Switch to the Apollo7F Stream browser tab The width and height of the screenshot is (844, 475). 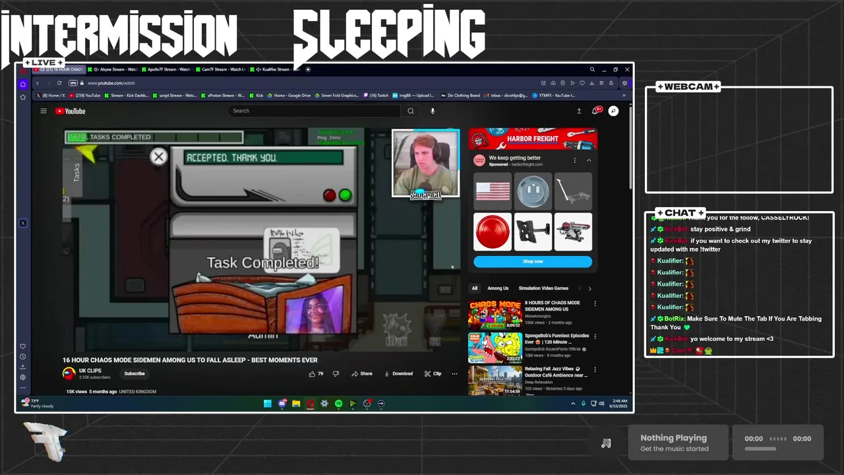click(167, 69)
